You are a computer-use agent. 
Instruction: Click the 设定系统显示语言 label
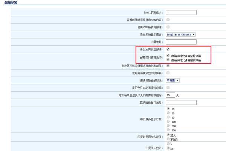pyautogui.click(x=151, y=35)
